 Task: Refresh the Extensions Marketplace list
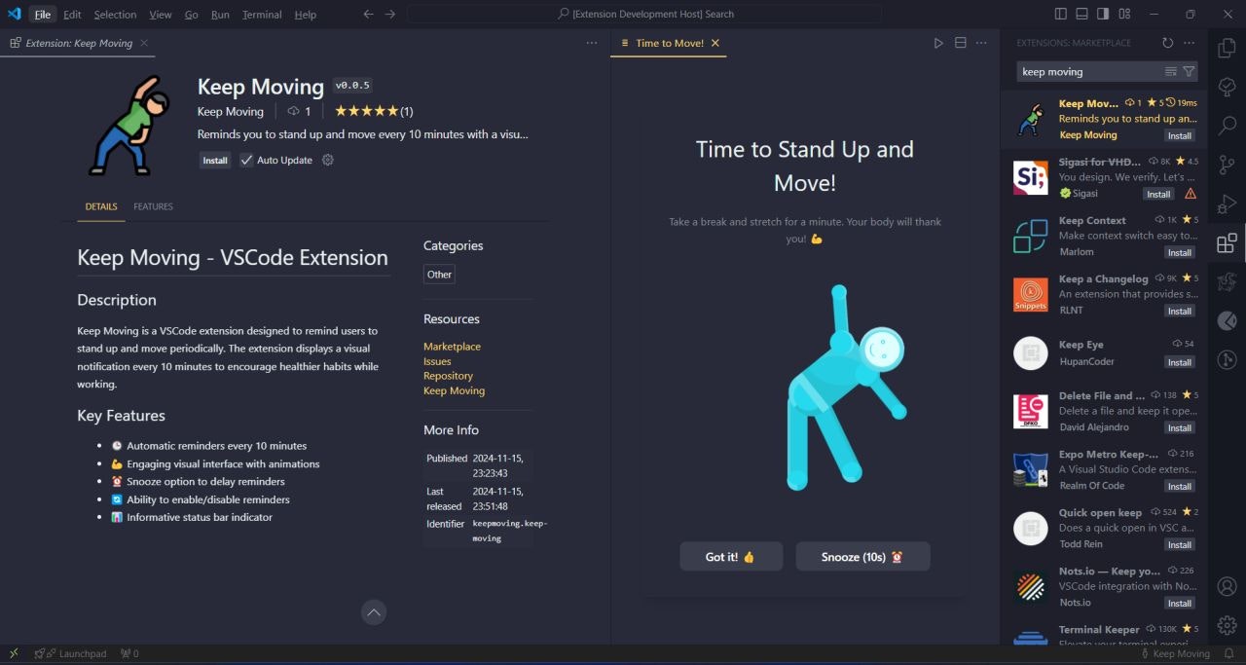[x=1167, y=43]
